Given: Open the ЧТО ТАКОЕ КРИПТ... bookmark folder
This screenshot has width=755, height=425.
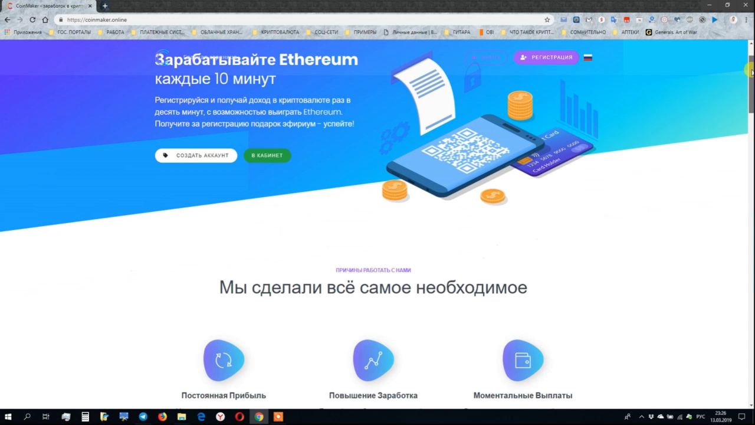Looking at the screenshot, I should pyautogui.click(x=527, y=32).
